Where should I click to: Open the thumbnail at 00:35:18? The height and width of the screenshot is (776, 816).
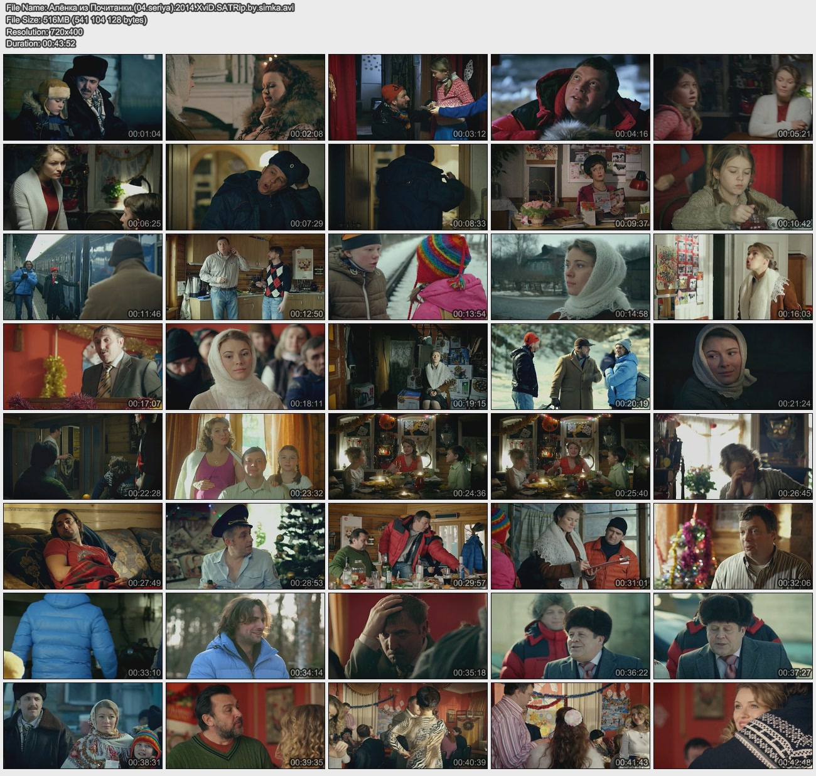(x=407, y=636)
